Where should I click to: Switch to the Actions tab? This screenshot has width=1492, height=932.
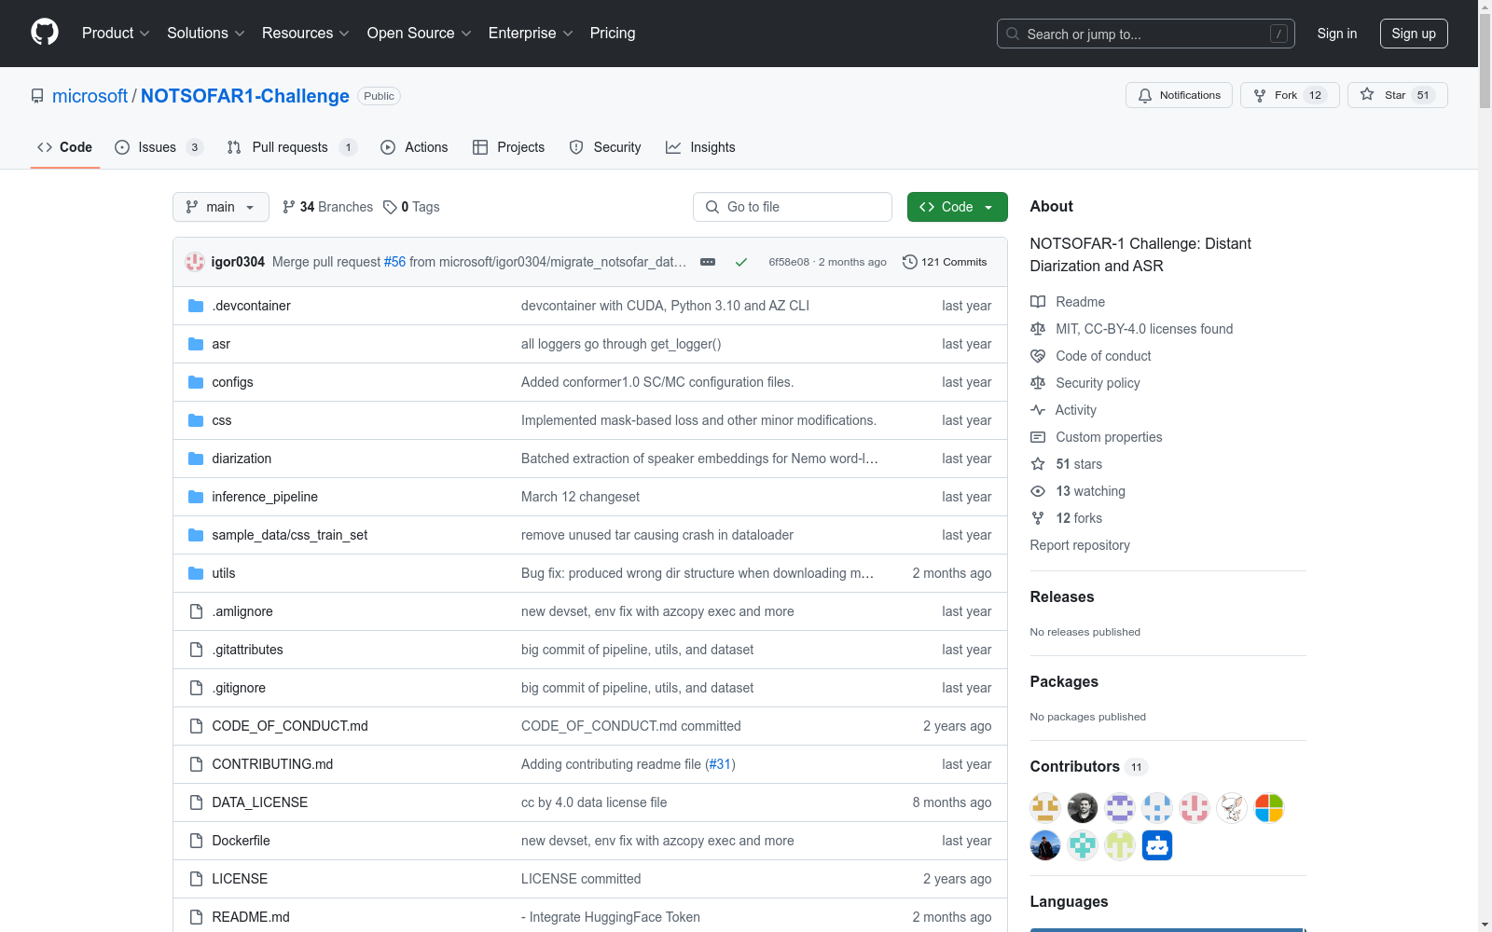point(414,147)
